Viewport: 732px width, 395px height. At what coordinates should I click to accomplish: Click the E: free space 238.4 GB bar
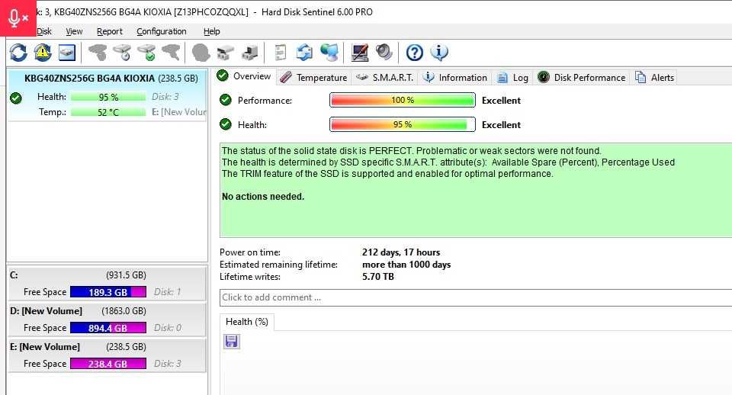pos(108,363)
